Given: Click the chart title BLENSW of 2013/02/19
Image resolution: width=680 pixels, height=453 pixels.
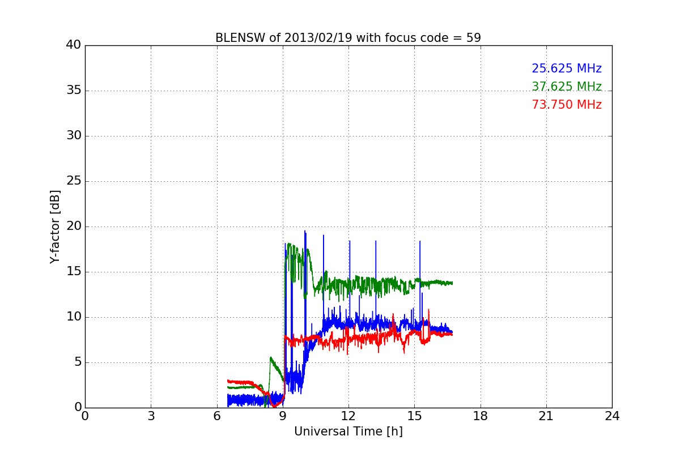Looking at the screenshot, I should [348, 38].
